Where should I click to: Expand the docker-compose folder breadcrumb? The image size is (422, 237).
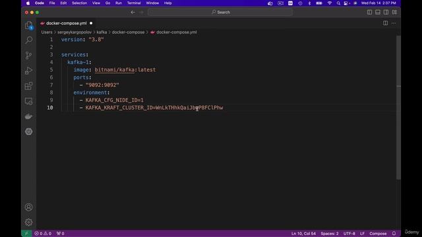(x=128, y=32)
